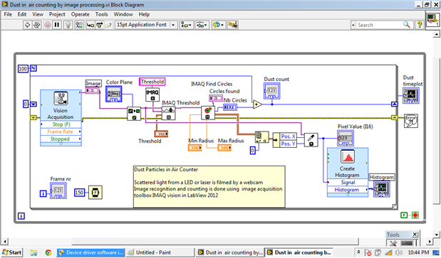Click the Run arrow in toolbar

[x=27, y=25]
